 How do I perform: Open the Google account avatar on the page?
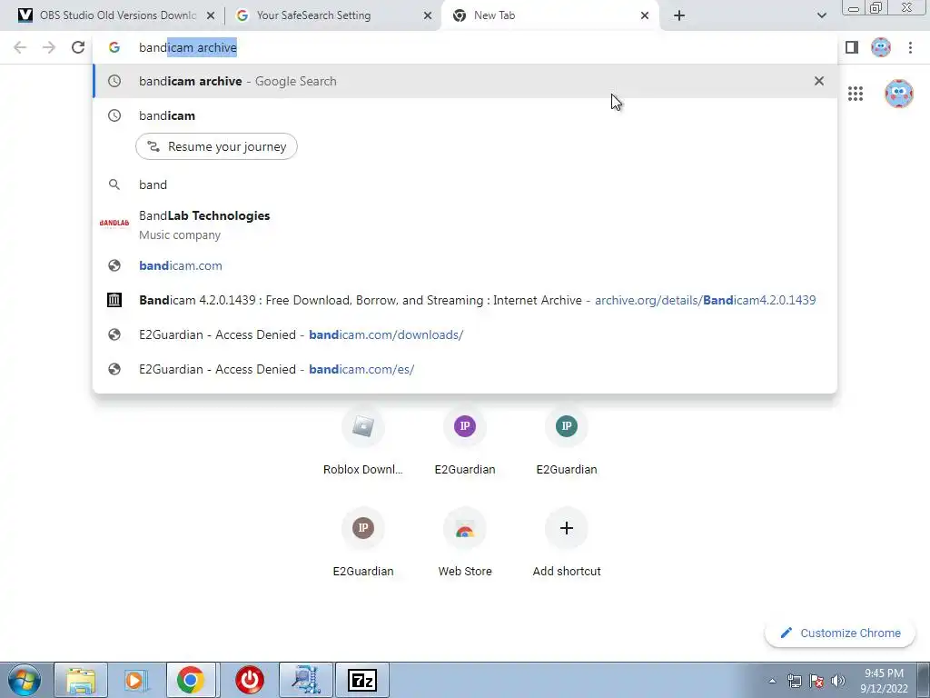coord(898,94)
